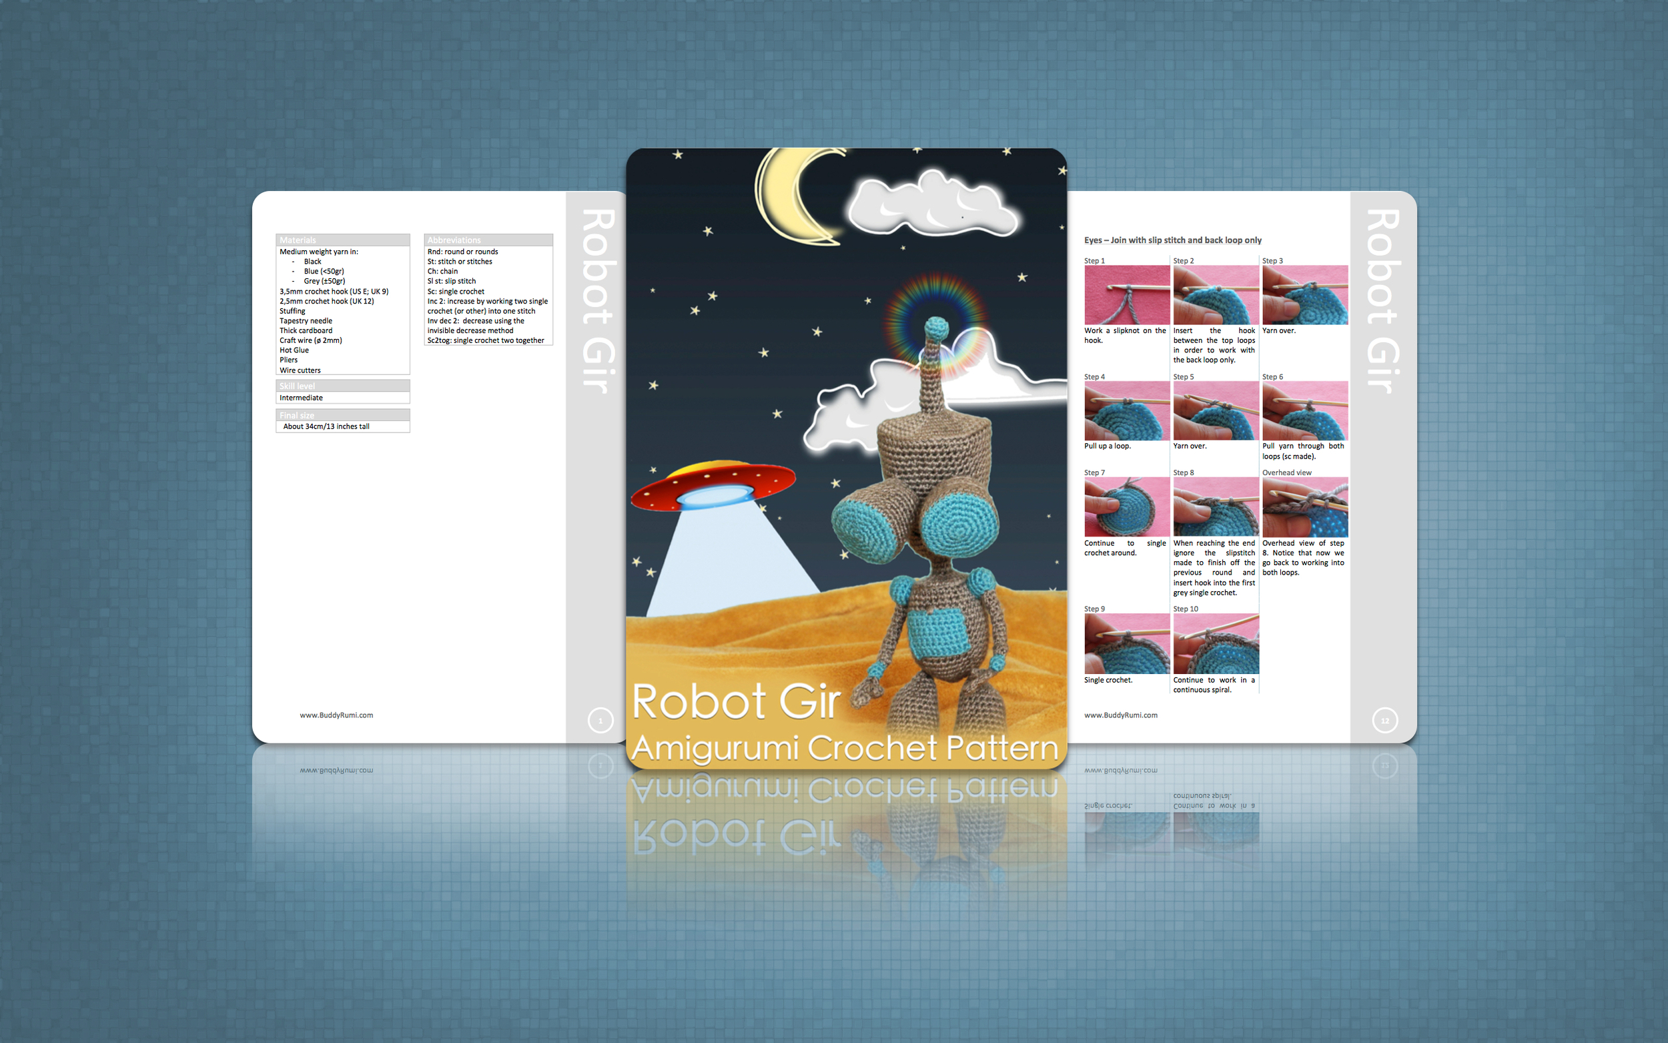Select the 'Intermediate' skill level text
This screenshot has height=1043, width=1668.
click(302, 398)
